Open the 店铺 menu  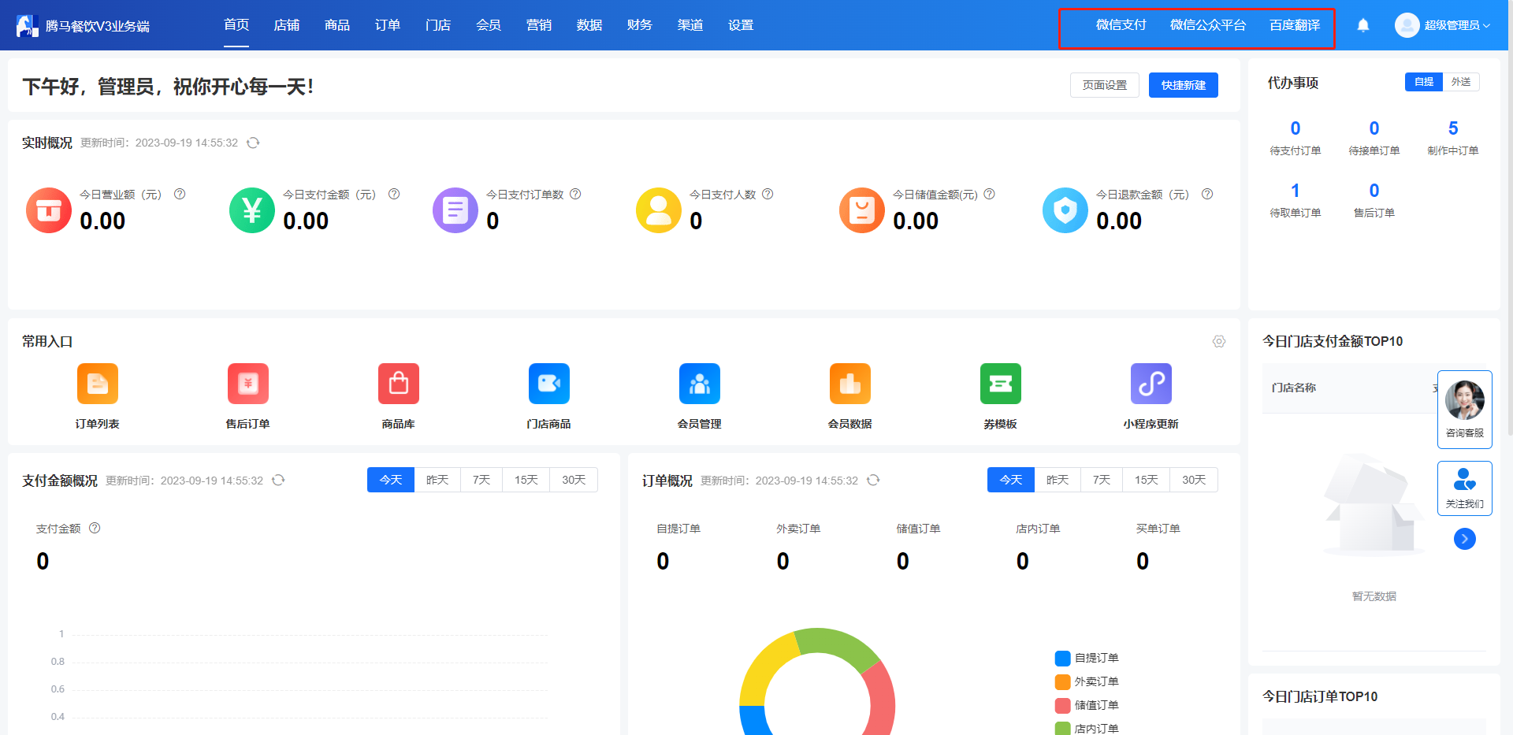(x=287, y=25)
